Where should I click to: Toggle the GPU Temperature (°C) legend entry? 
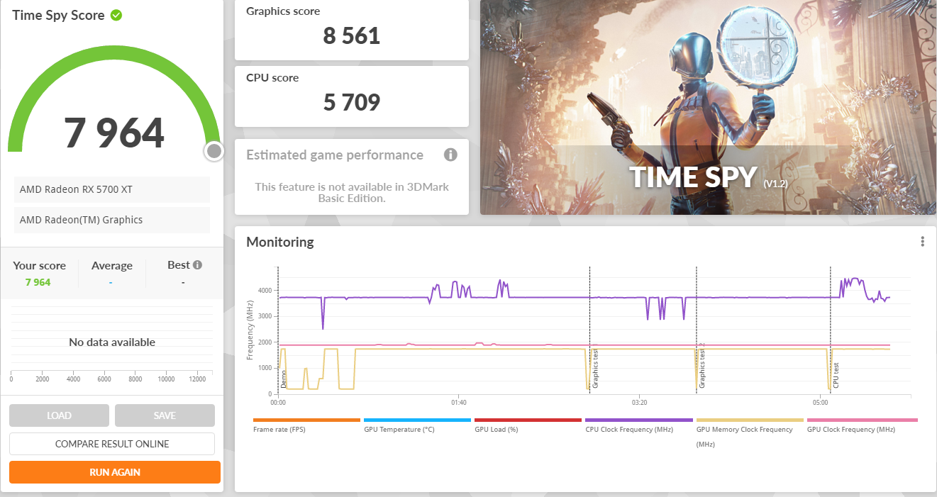click(x=417, y=425)
